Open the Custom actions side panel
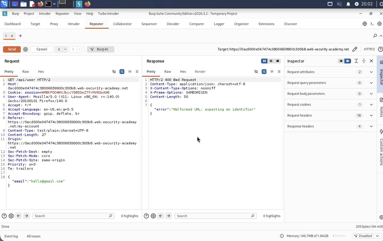Screen dimensions: 383x241 point(381,148)
